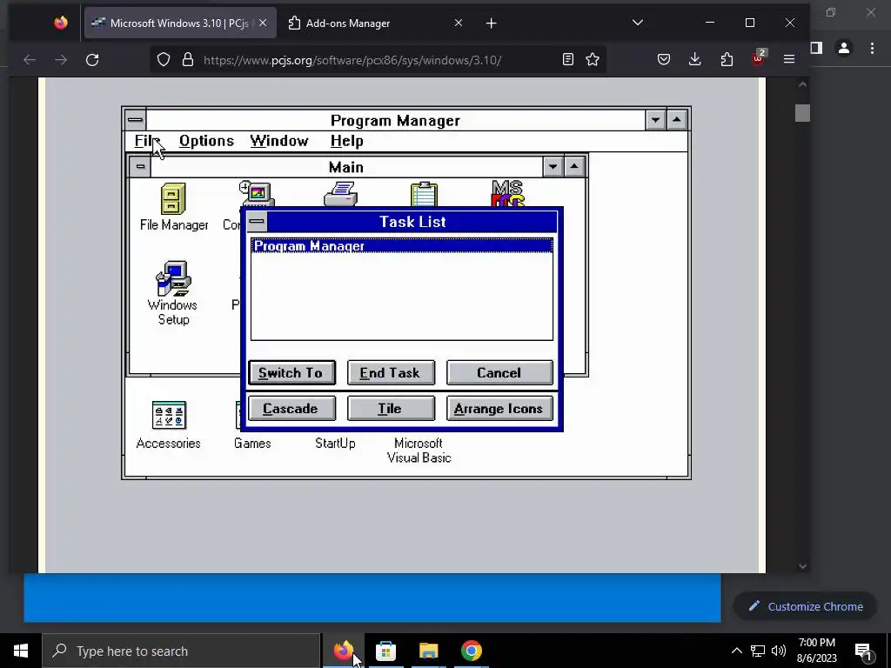891x668 pixels.
Task: Open the Windows Setup icon
Action: (173, 278)
